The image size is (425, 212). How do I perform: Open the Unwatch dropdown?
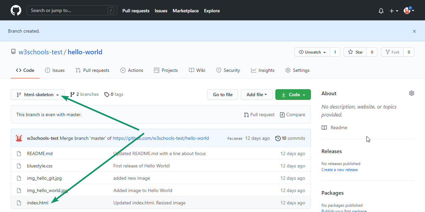click(x=312, y=52)
